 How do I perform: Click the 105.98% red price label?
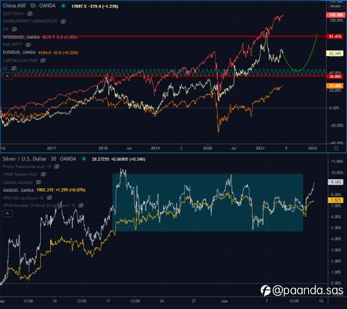pyautogui.click(x=336, y=15)
